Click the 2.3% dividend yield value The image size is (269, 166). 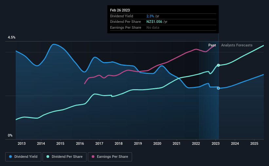150,16
